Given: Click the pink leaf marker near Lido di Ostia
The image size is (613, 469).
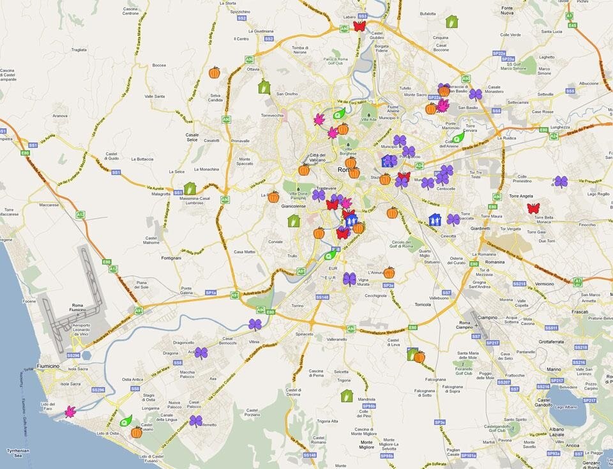Looking at the screenshot, I should click(70, 412).
